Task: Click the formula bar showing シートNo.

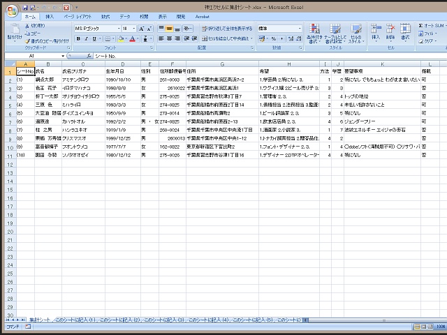Action: click(270, 56)
